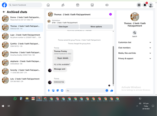Open File Explorer from the taskbar

coord(27,98)
